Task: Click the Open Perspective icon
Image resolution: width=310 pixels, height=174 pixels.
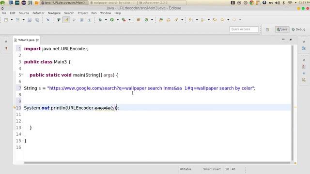Action: [267, 29]
